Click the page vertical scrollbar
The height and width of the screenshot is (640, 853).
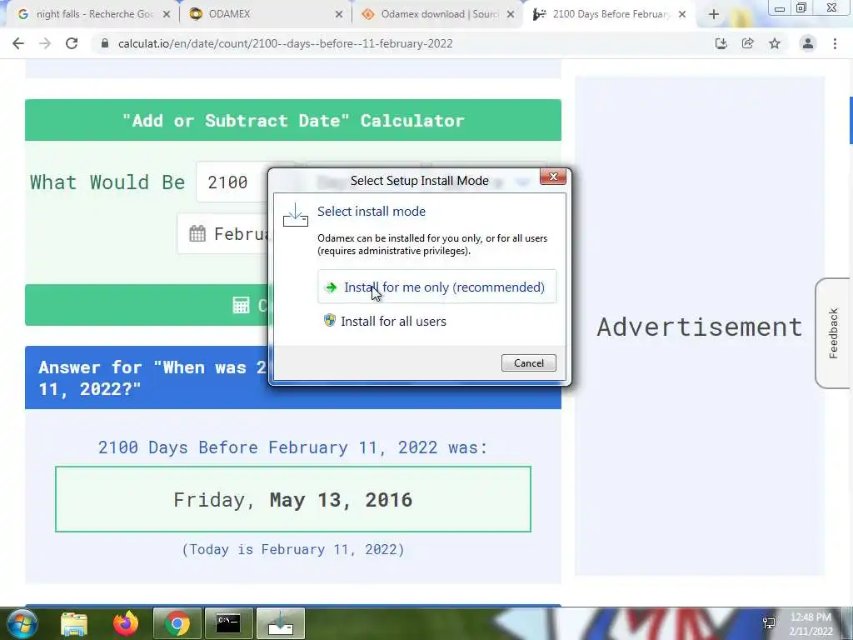tap(851, 120)
